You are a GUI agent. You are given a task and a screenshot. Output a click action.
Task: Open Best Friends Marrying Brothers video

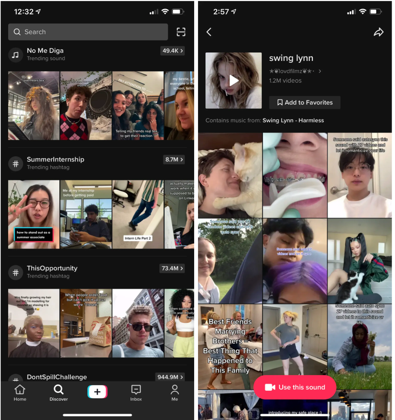(x=230, y=346)
